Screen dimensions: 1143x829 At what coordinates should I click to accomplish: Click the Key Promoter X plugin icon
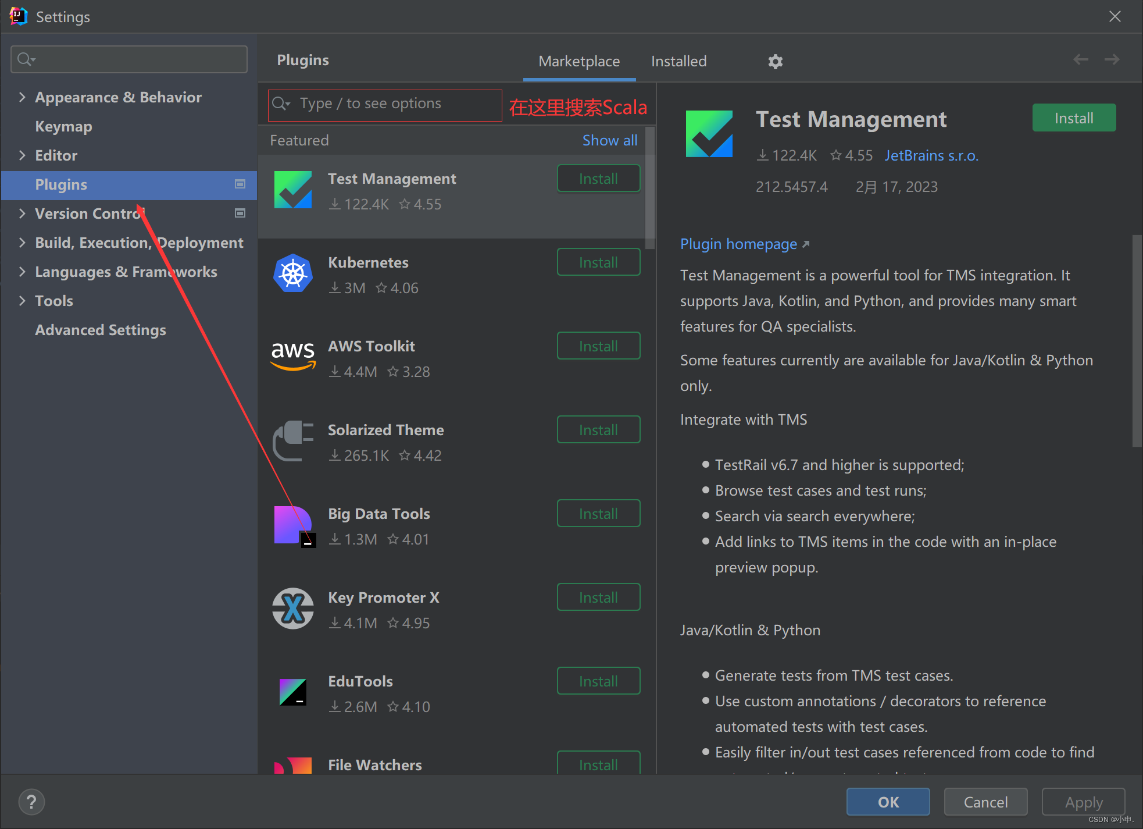point(293,609)
